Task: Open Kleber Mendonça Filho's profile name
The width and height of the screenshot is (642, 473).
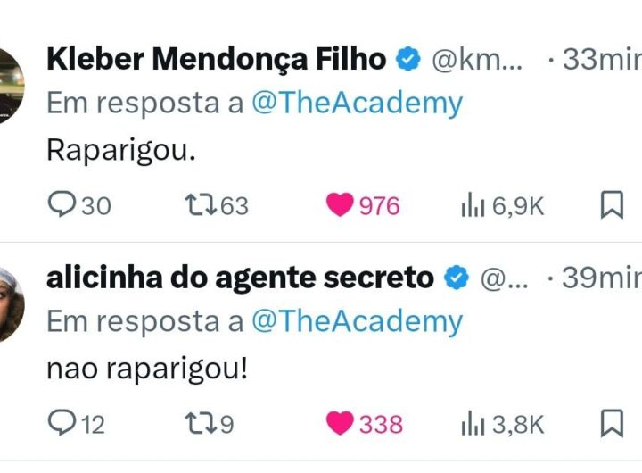Action: pos(217,60)
